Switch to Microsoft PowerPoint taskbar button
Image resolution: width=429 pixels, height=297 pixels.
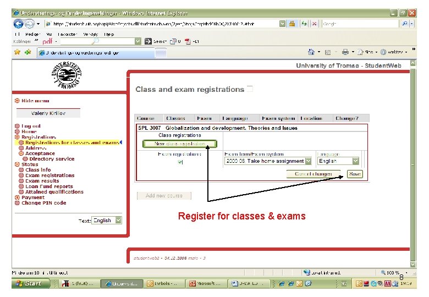[207, 284]
